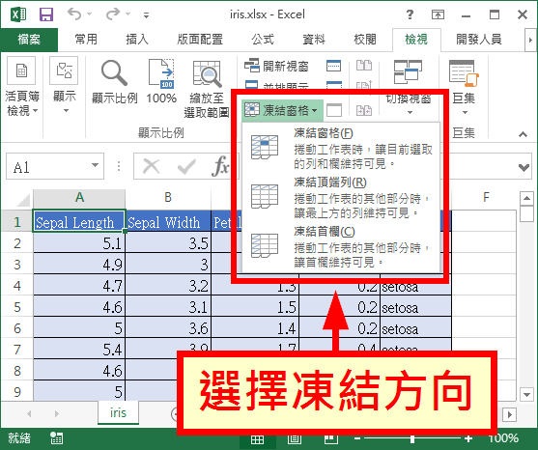Choose 凍結首欄(C) menu option
The height and width of the screenshot is (450, 538).
341,246
